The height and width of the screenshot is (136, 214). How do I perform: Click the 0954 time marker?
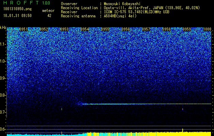85,29
